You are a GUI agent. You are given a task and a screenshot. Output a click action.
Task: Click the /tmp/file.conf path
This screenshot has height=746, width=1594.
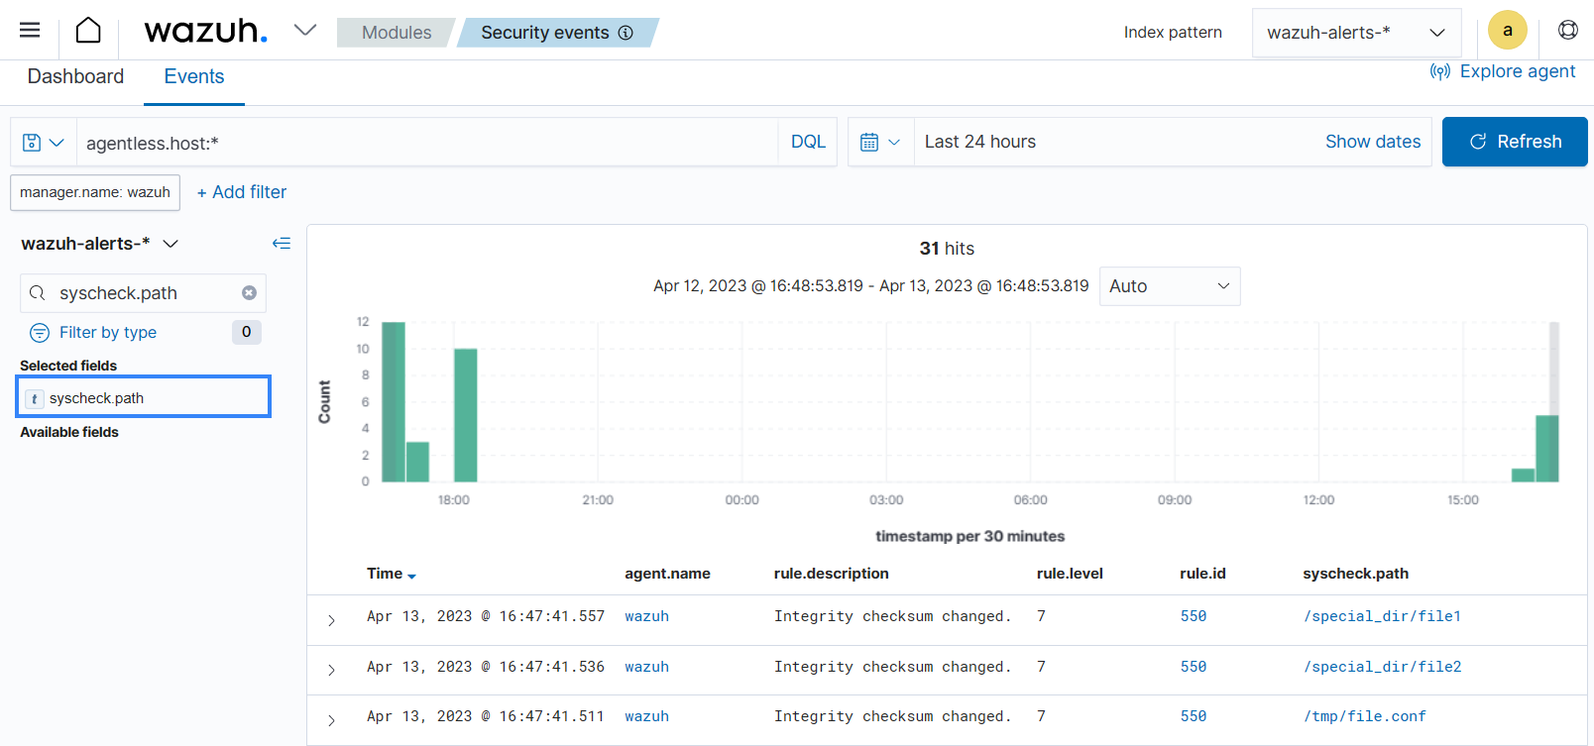pyautogui.click(x=1364, y=716)
